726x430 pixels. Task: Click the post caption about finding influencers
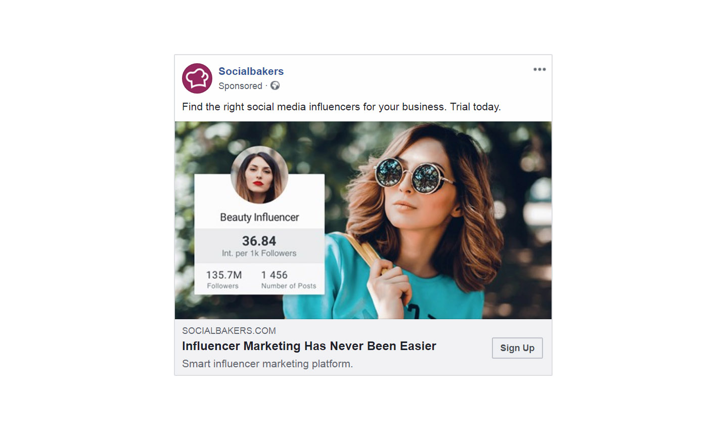pyautogui.click(x=341, y=107)
